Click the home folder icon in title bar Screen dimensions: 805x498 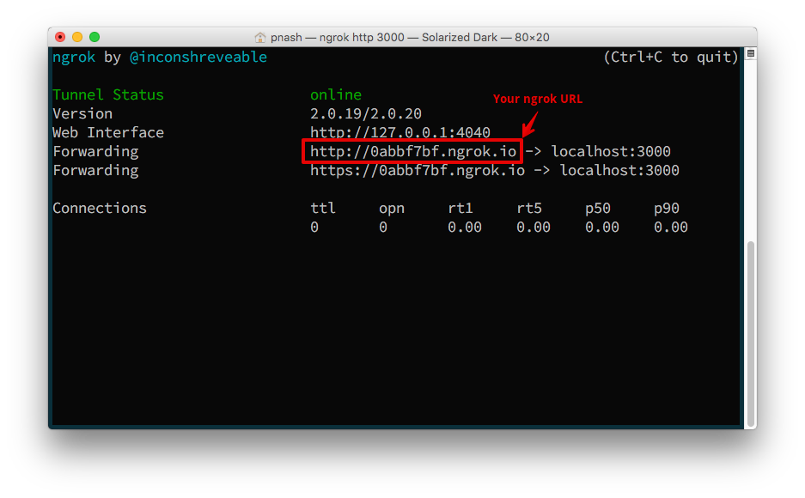260,38
